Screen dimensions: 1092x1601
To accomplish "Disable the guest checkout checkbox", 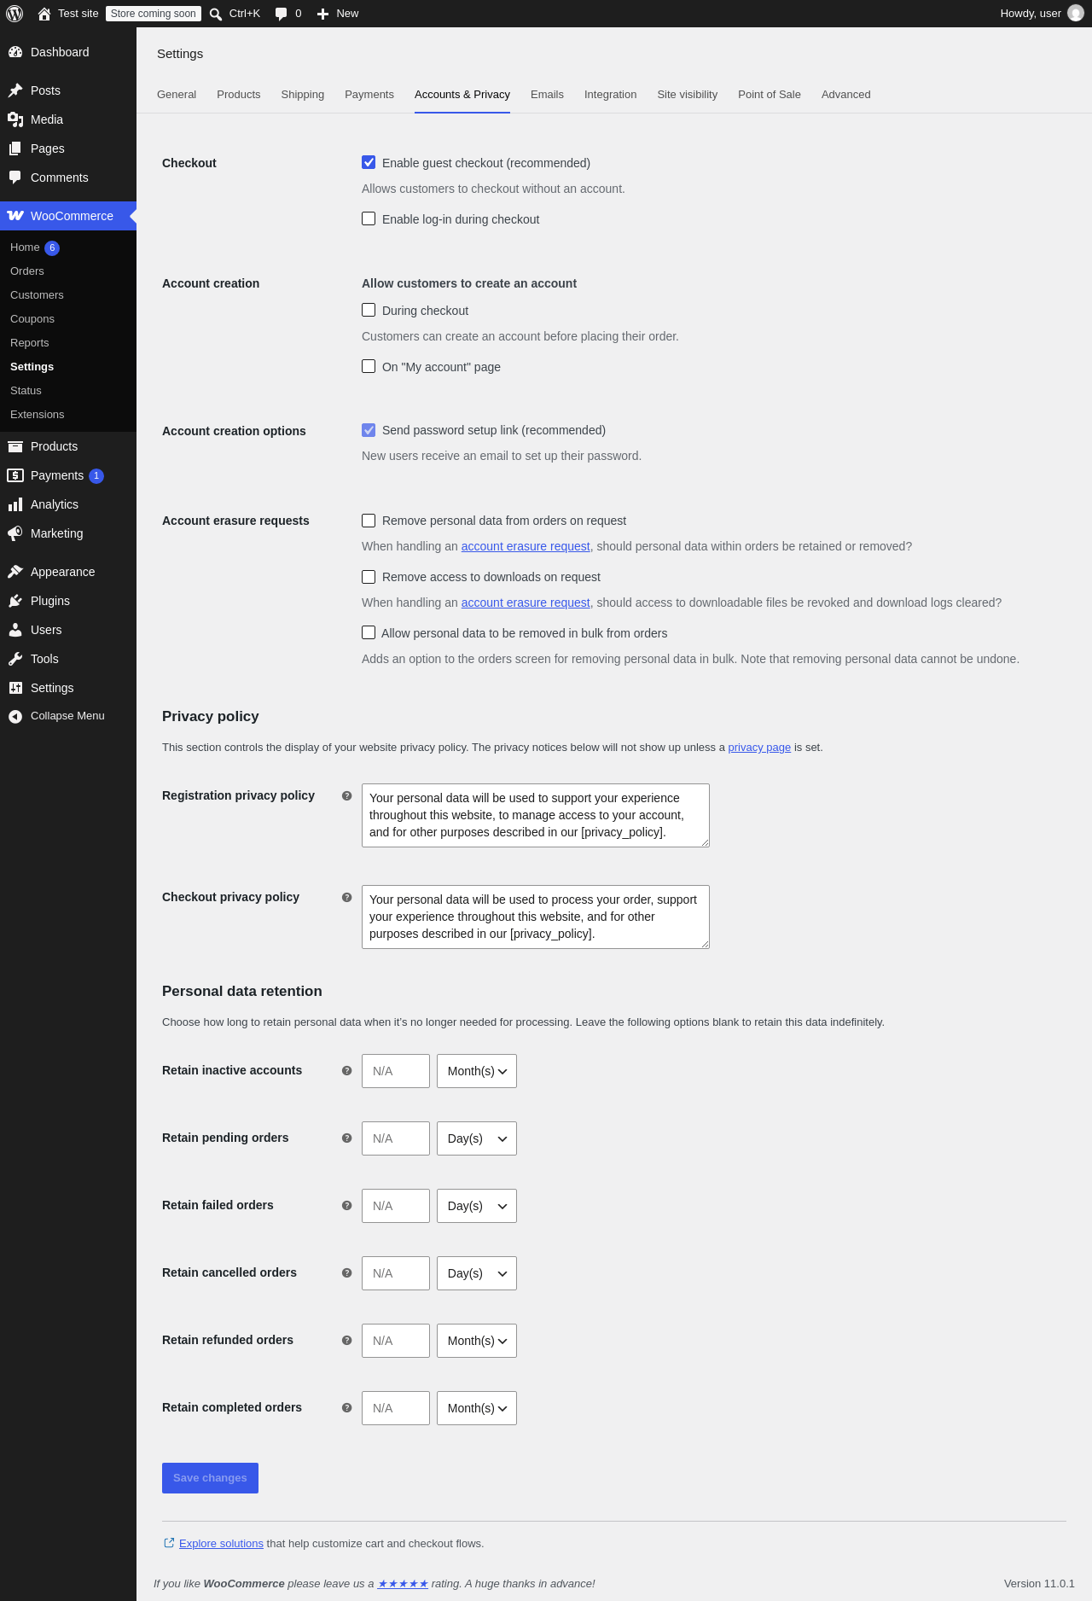I will (369, 162).
